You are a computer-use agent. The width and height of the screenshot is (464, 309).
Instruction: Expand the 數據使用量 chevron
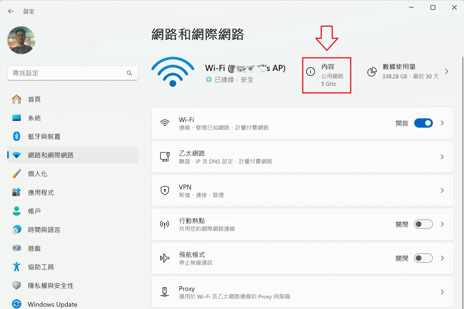coord(446,72)
